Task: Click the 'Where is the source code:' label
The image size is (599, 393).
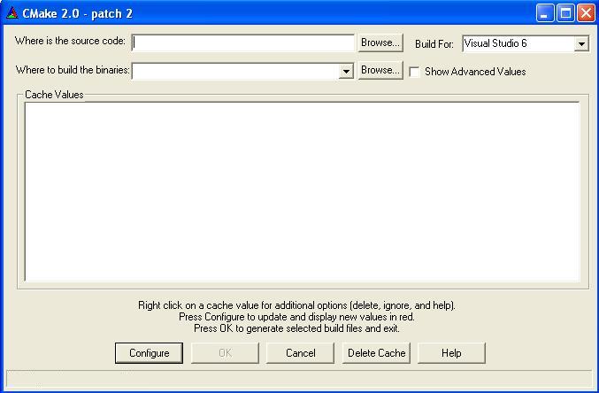Action: pos(70,41)
